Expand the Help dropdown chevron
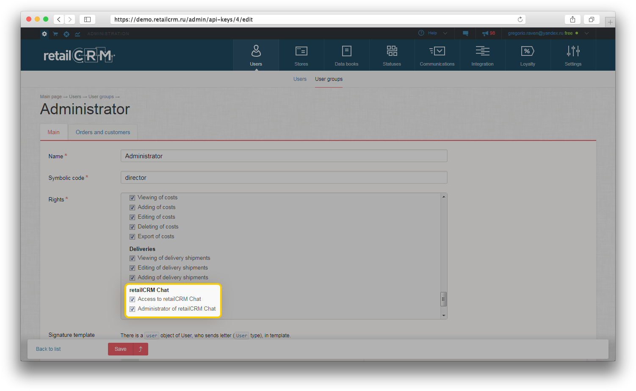Screen dimensions: 636x391 pos(445,33)
